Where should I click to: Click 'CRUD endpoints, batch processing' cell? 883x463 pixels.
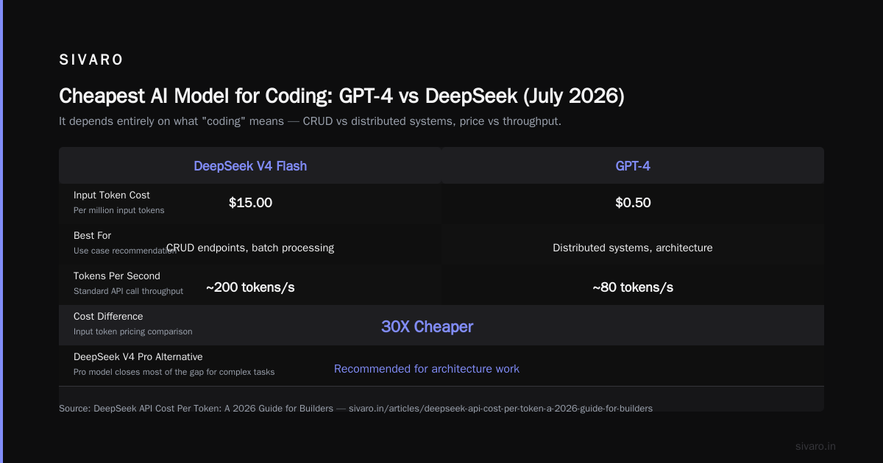[x=250, y=248]
